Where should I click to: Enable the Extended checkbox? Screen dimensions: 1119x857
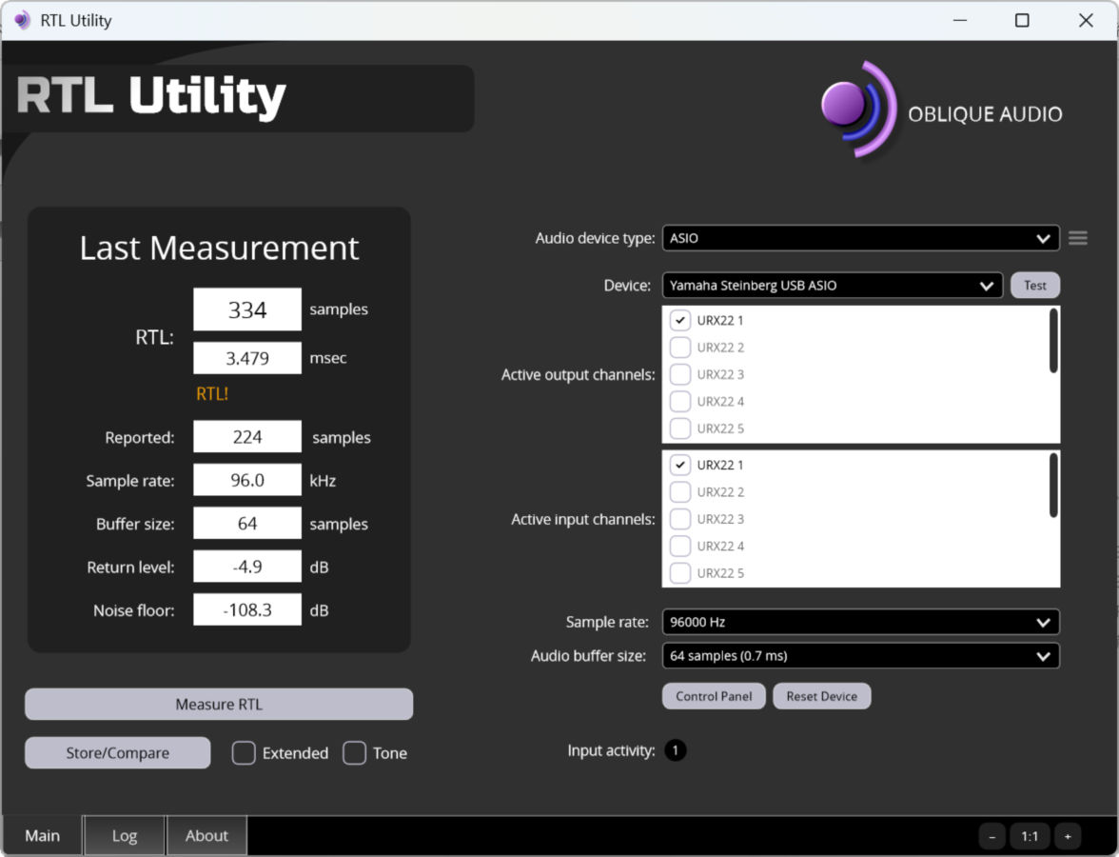pyautogui.click(x=244, y=752)
